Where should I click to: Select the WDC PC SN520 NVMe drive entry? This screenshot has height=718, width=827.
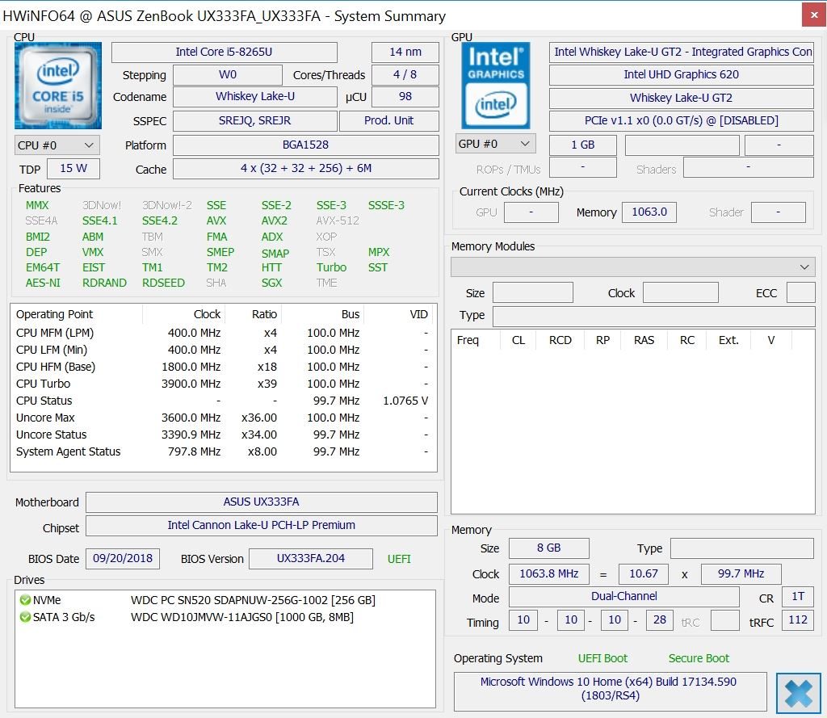click(x=225, y=600)
